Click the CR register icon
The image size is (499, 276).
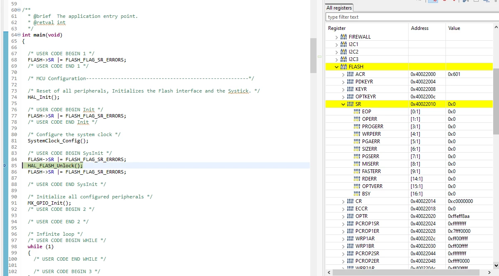pos(350,201)
